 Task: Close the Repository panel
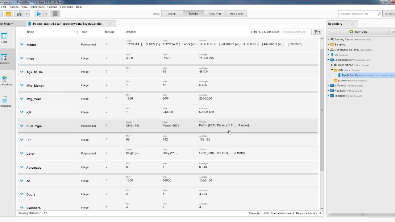coord(352,24)
